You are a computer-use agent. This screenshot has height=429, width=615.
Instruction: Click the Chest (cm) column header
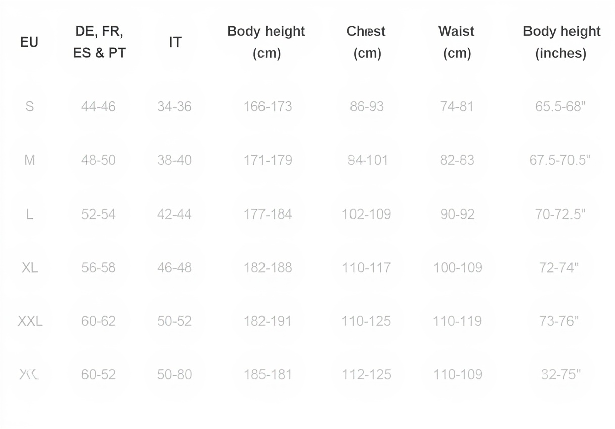click(366, 42)
